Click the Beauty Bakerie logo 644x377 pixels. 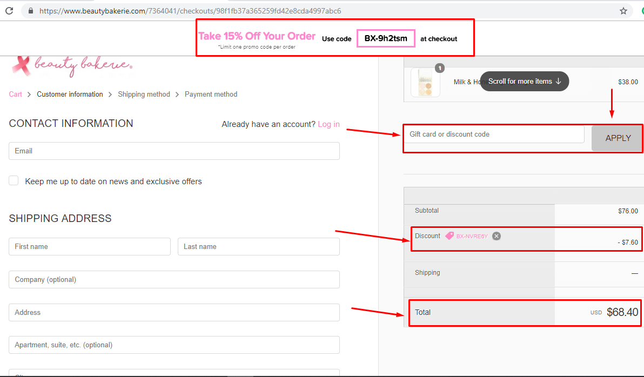click(x=72, y=66)
